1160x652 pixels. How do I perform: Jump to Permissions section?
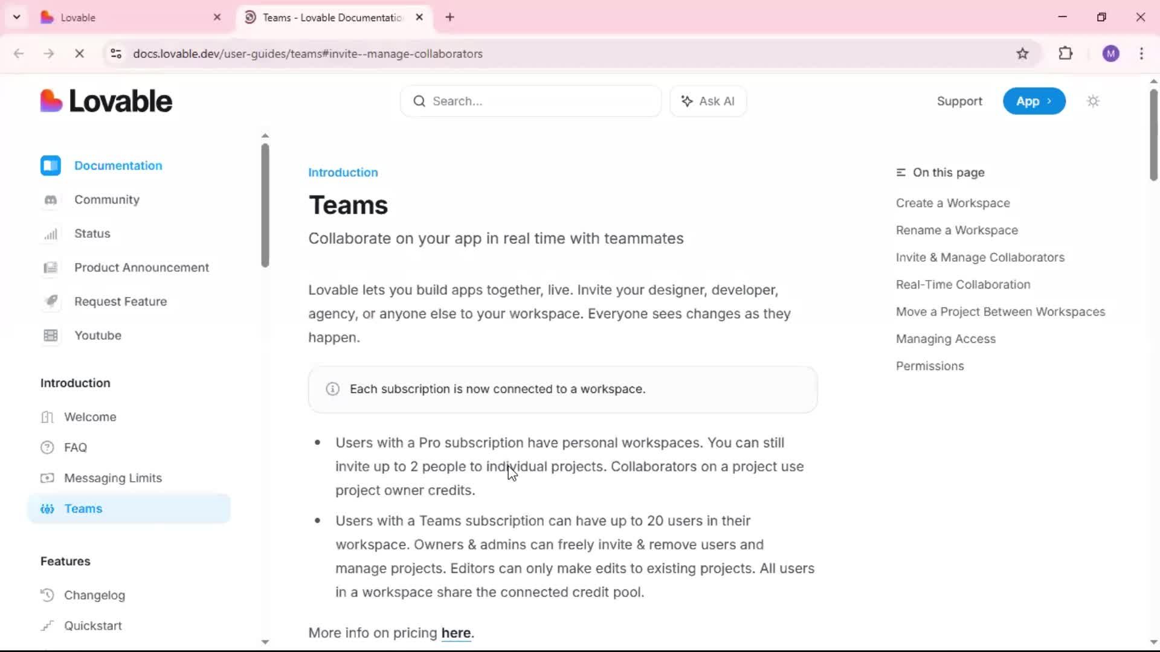pos(930,366)
